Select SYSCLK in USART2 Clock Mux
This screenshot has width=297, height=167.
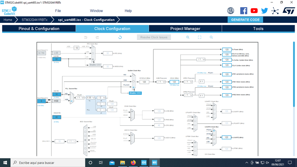(x=214, y=135)
